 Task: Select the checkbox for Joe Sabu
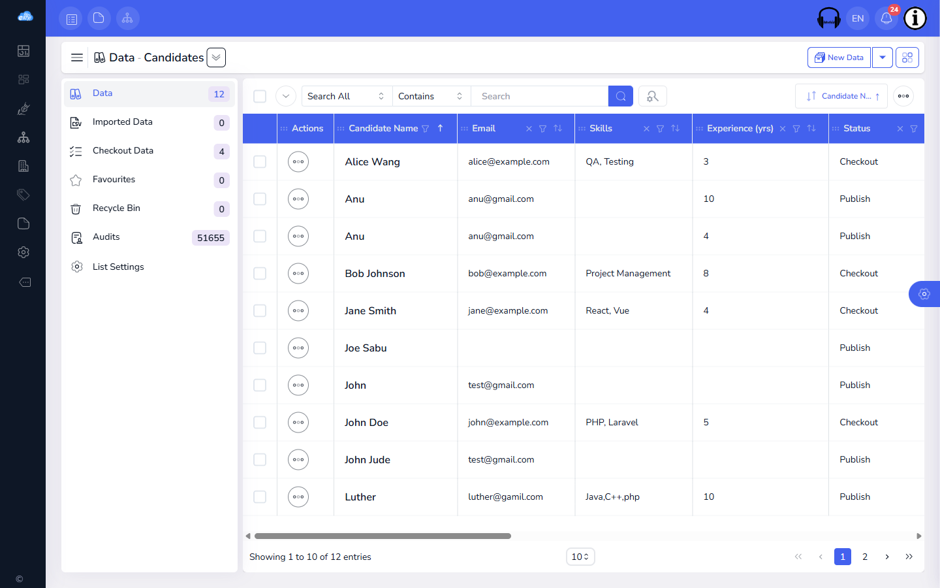coord(260,348)
